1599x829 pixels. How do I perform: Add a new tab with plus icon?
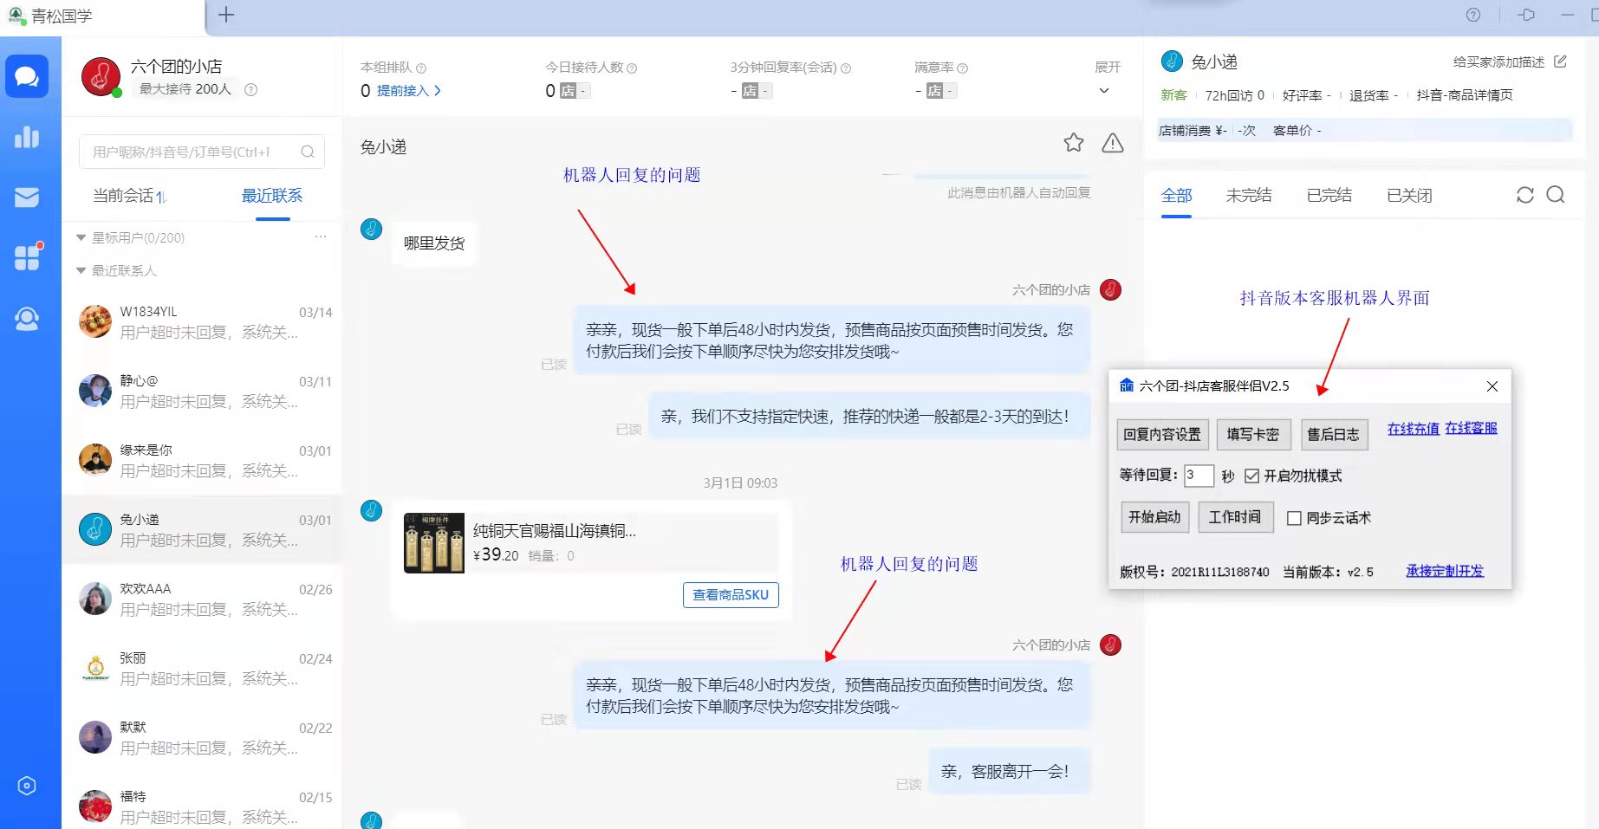[226, 15]
